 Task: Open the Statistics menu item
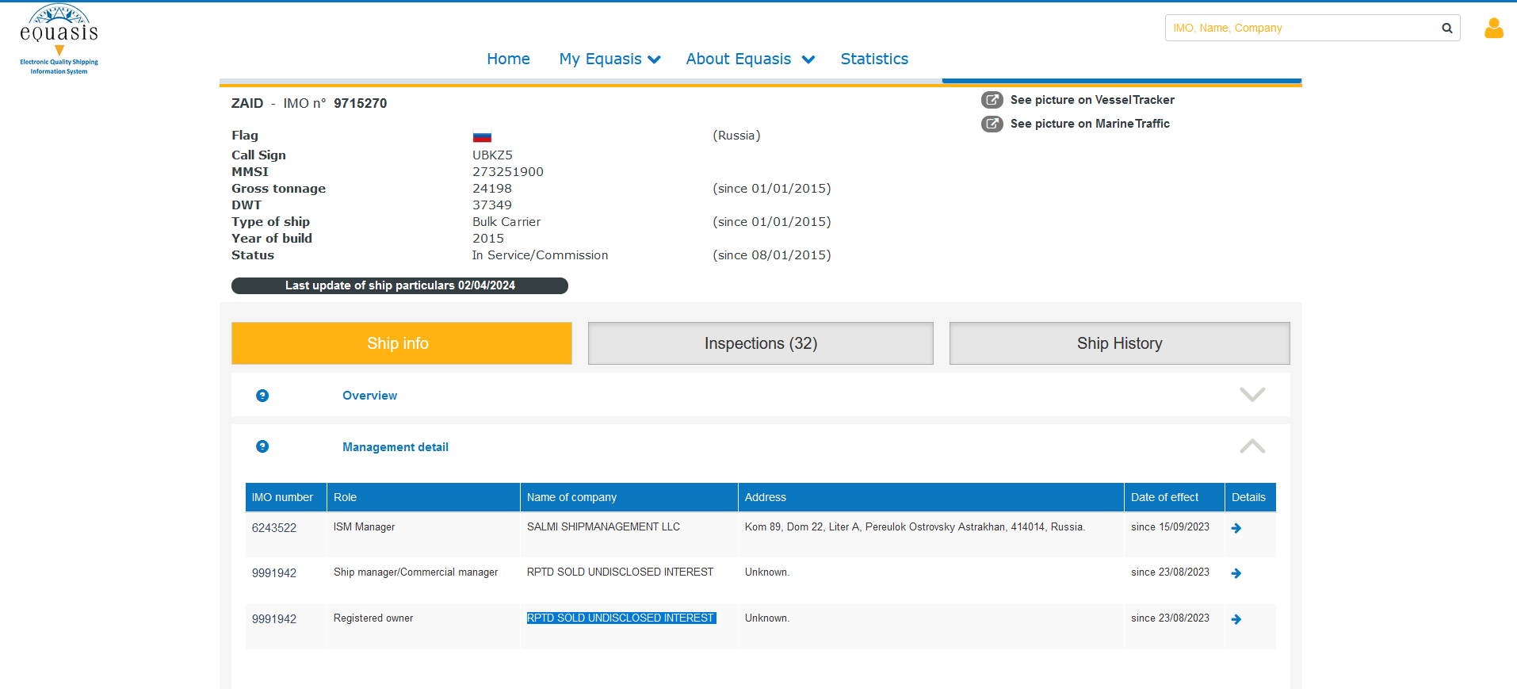click(x=874, y=59)
